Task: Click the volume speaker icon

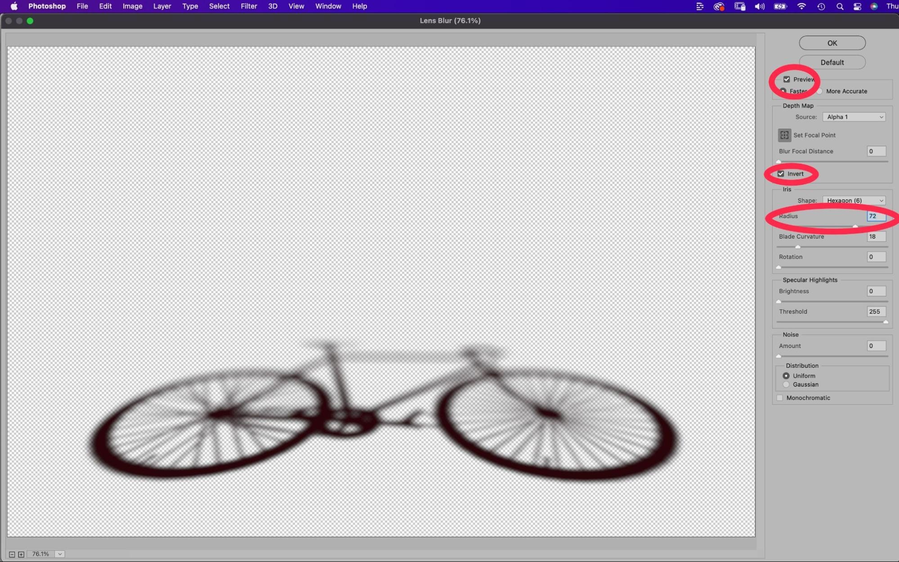Action: tap(760, 6)
